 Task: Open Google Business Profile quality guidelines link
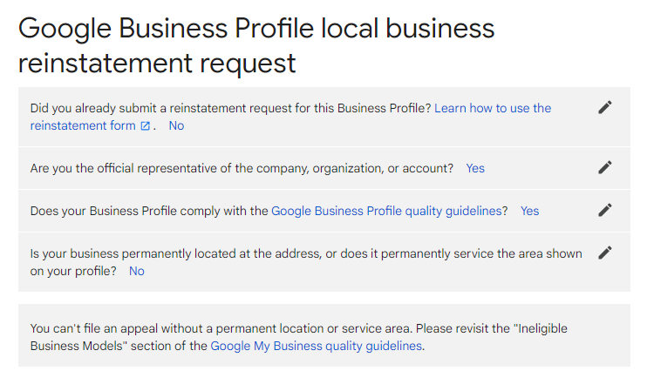(386, 211)
